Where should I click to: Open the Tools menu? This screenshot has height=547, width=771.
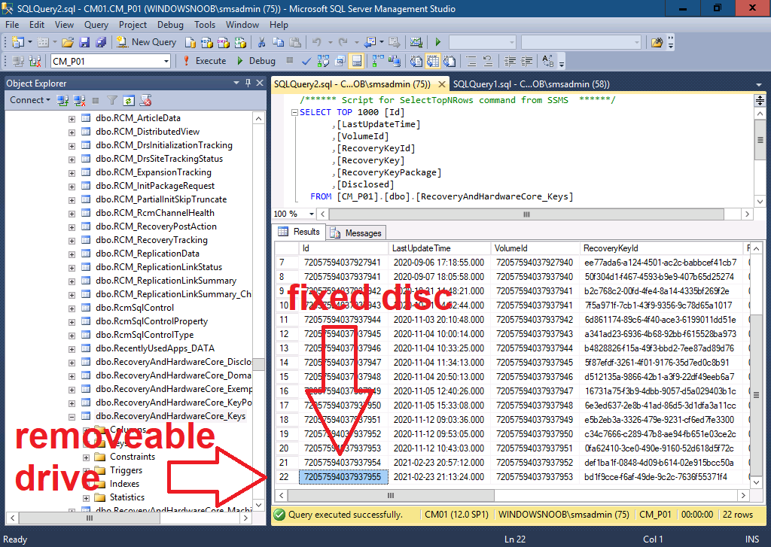pyautogui.click(x=205, y=25)
